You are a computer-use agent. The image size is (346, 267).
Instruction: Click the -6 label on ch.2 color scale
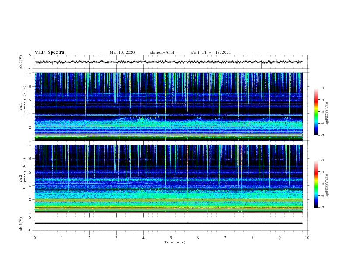click(x=322, y=195)
